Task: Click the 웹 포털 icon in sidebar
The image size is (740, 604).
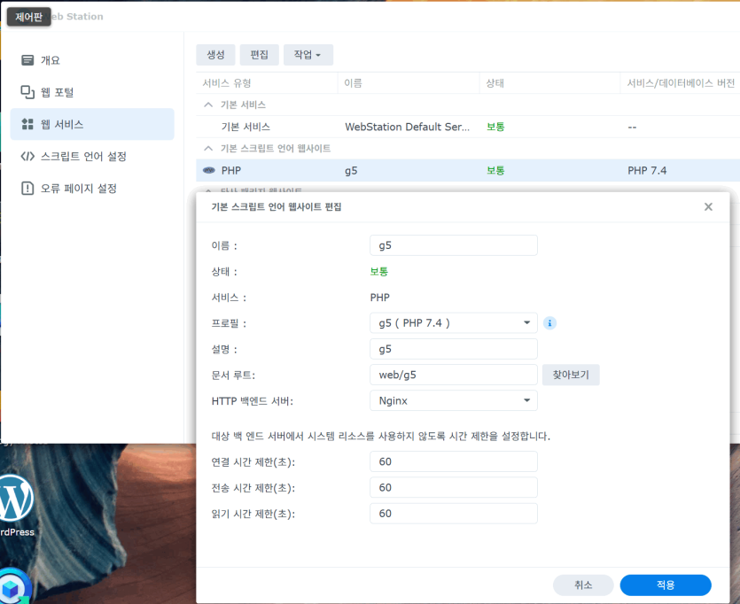Action: [27, 92]
